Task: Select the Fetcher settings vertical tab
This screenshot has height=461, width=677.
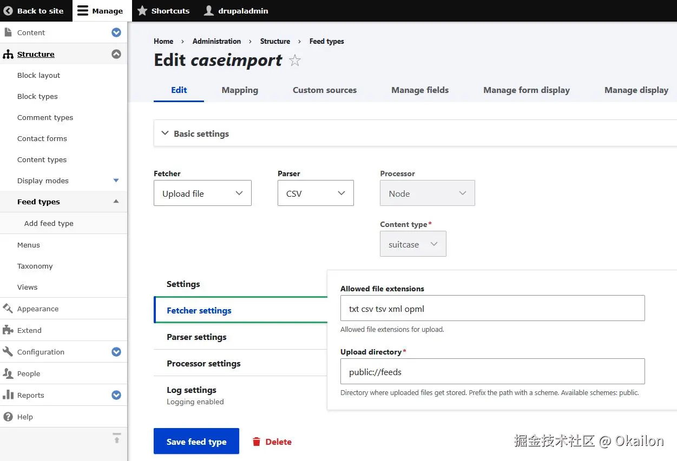Action: tap(241, 310)
